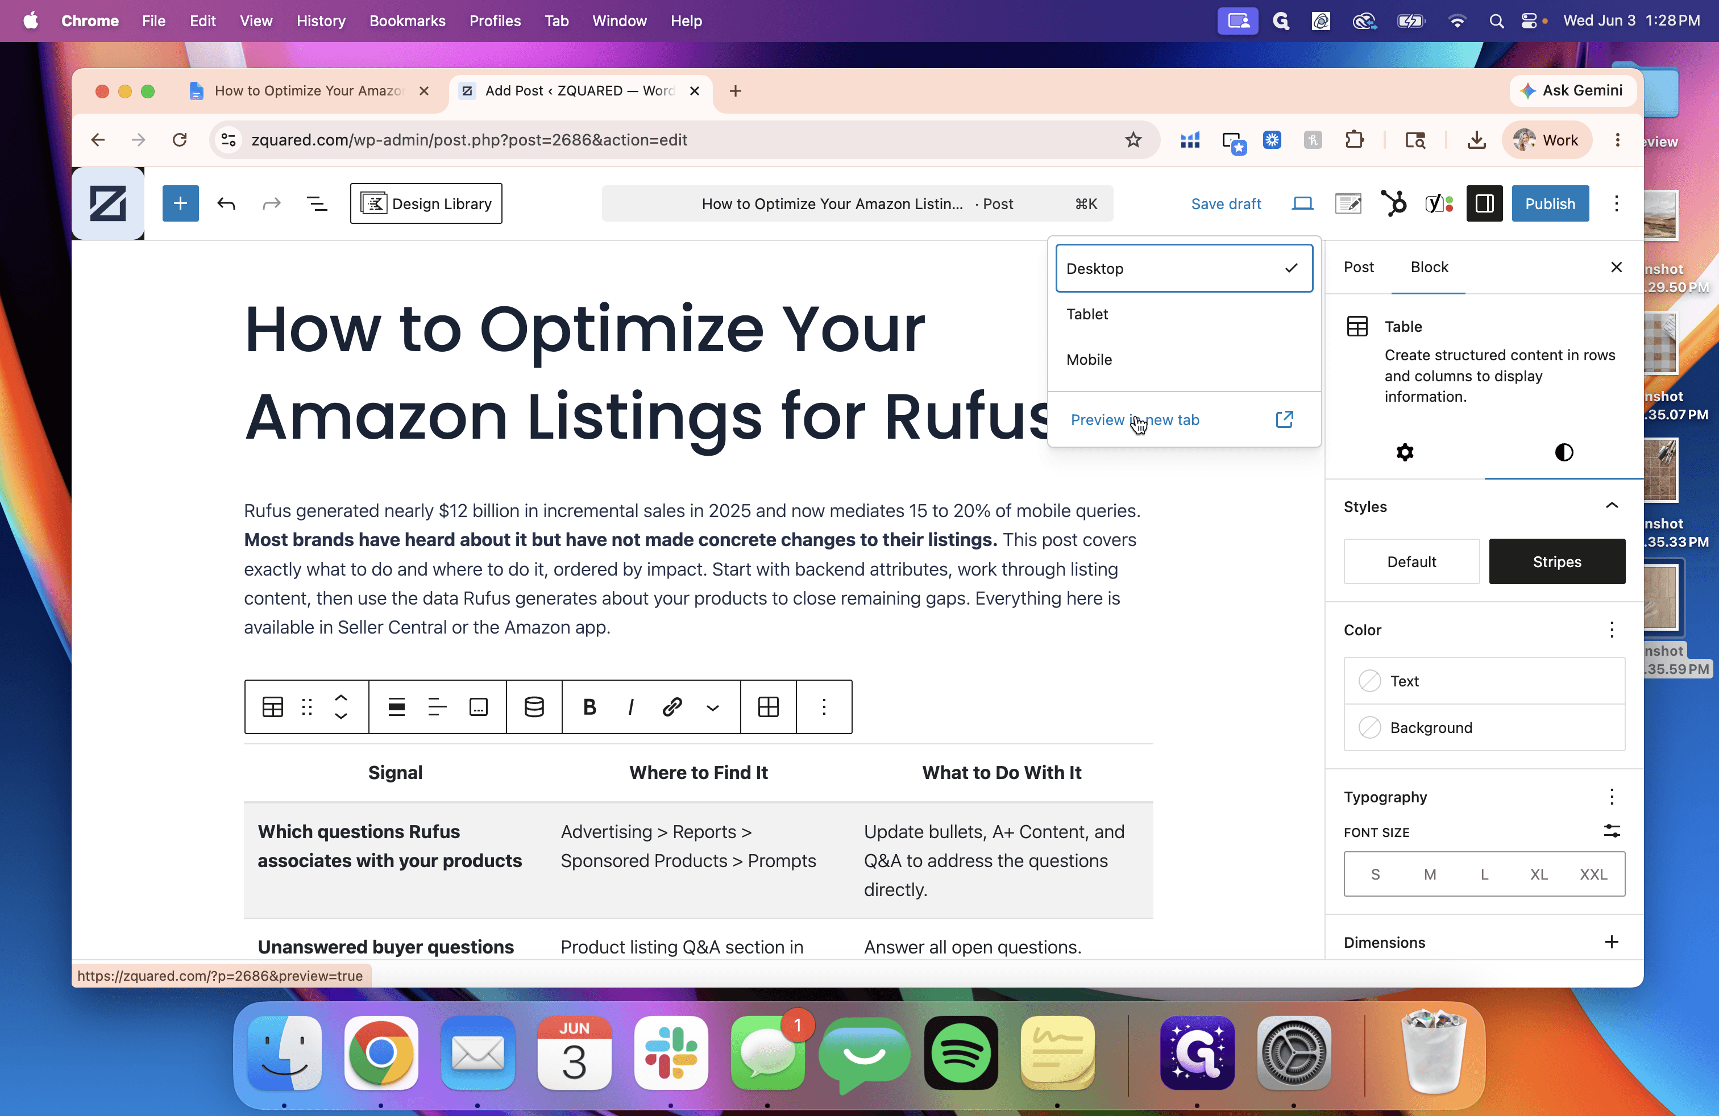
Task: Select the Stripes table style
Action: (x=1557, y=561)
